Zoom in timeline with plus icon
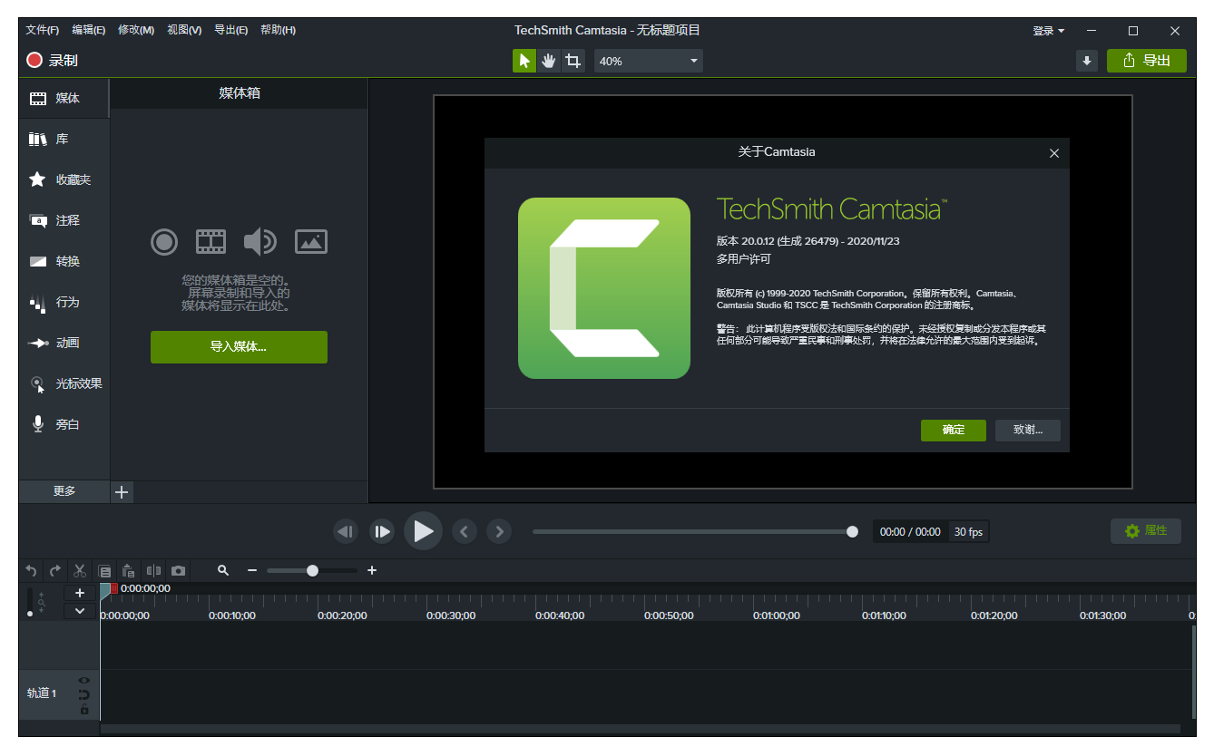 coord(372,570)
